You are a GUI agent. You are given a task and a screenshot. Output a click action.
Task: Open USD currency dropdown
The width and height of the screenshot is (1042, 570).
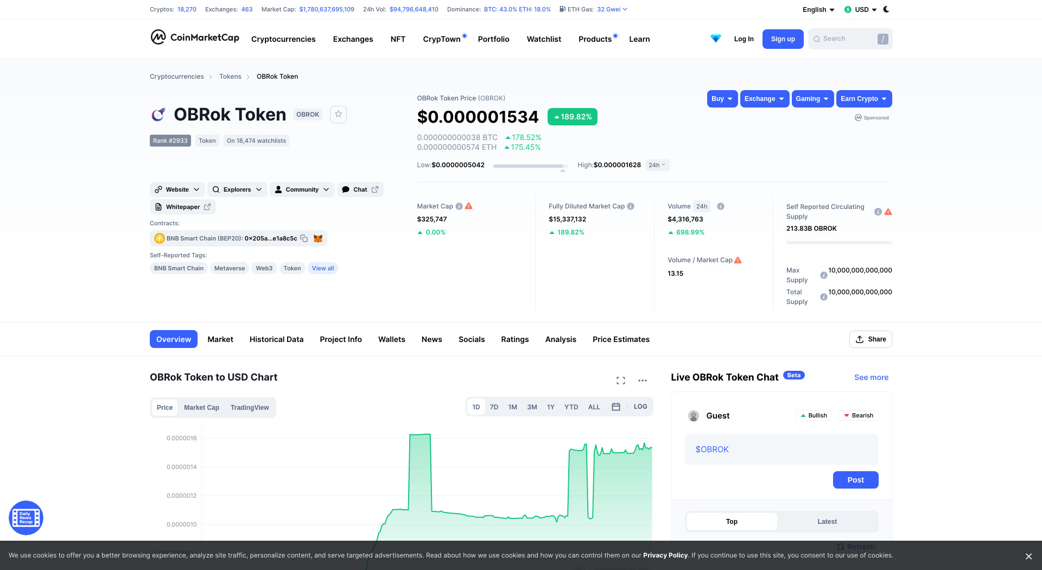coord(861,10)
